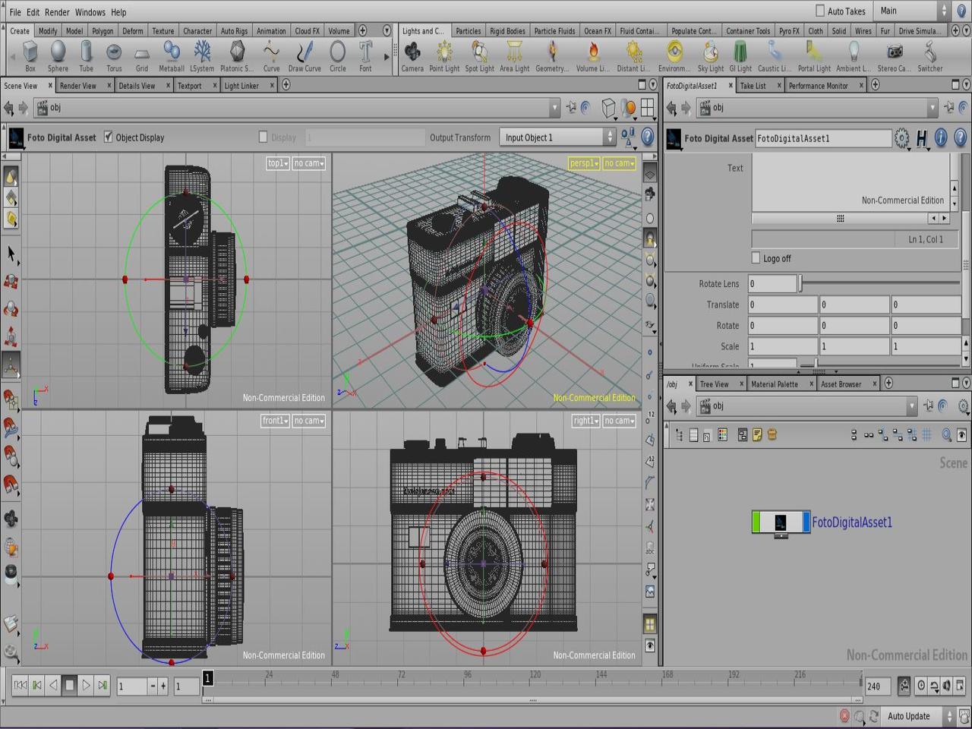
Task: Toggle the Auto Takes checkbox
Action: pyautogui.click(x=820, y=11)
